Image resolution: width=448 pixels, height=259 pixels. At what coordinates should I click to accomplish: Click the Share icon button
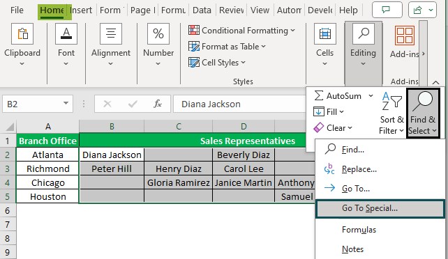[417, 10]
